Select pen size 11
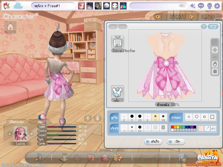The width and height of the screenshot is (223, 167). coord(132,128)
